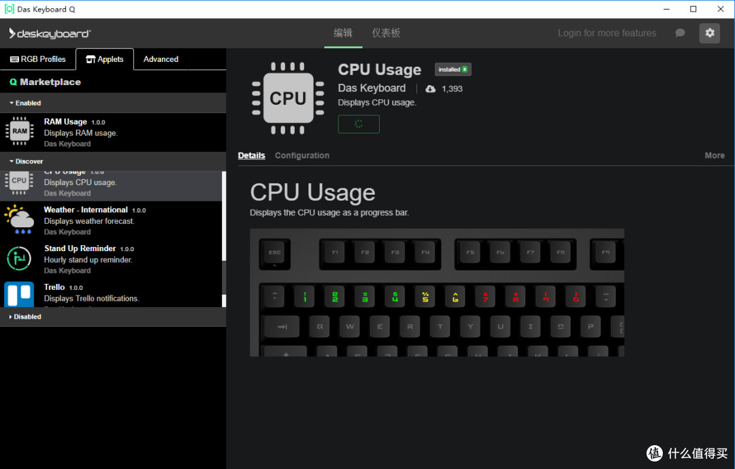Image resolution: width=735 pixels, height=469 pixels.
Task: Open the Details tab
Action: (x=251, y=155)
